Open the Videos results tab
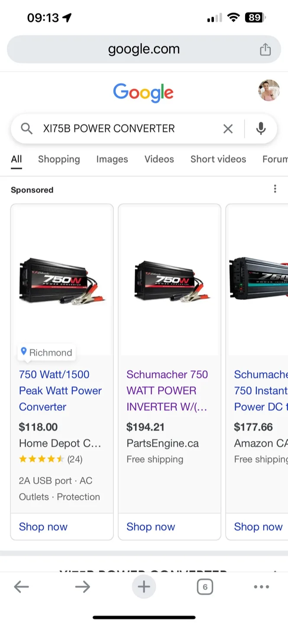This screenshot has width=288, height=625. tap(159, 159)
